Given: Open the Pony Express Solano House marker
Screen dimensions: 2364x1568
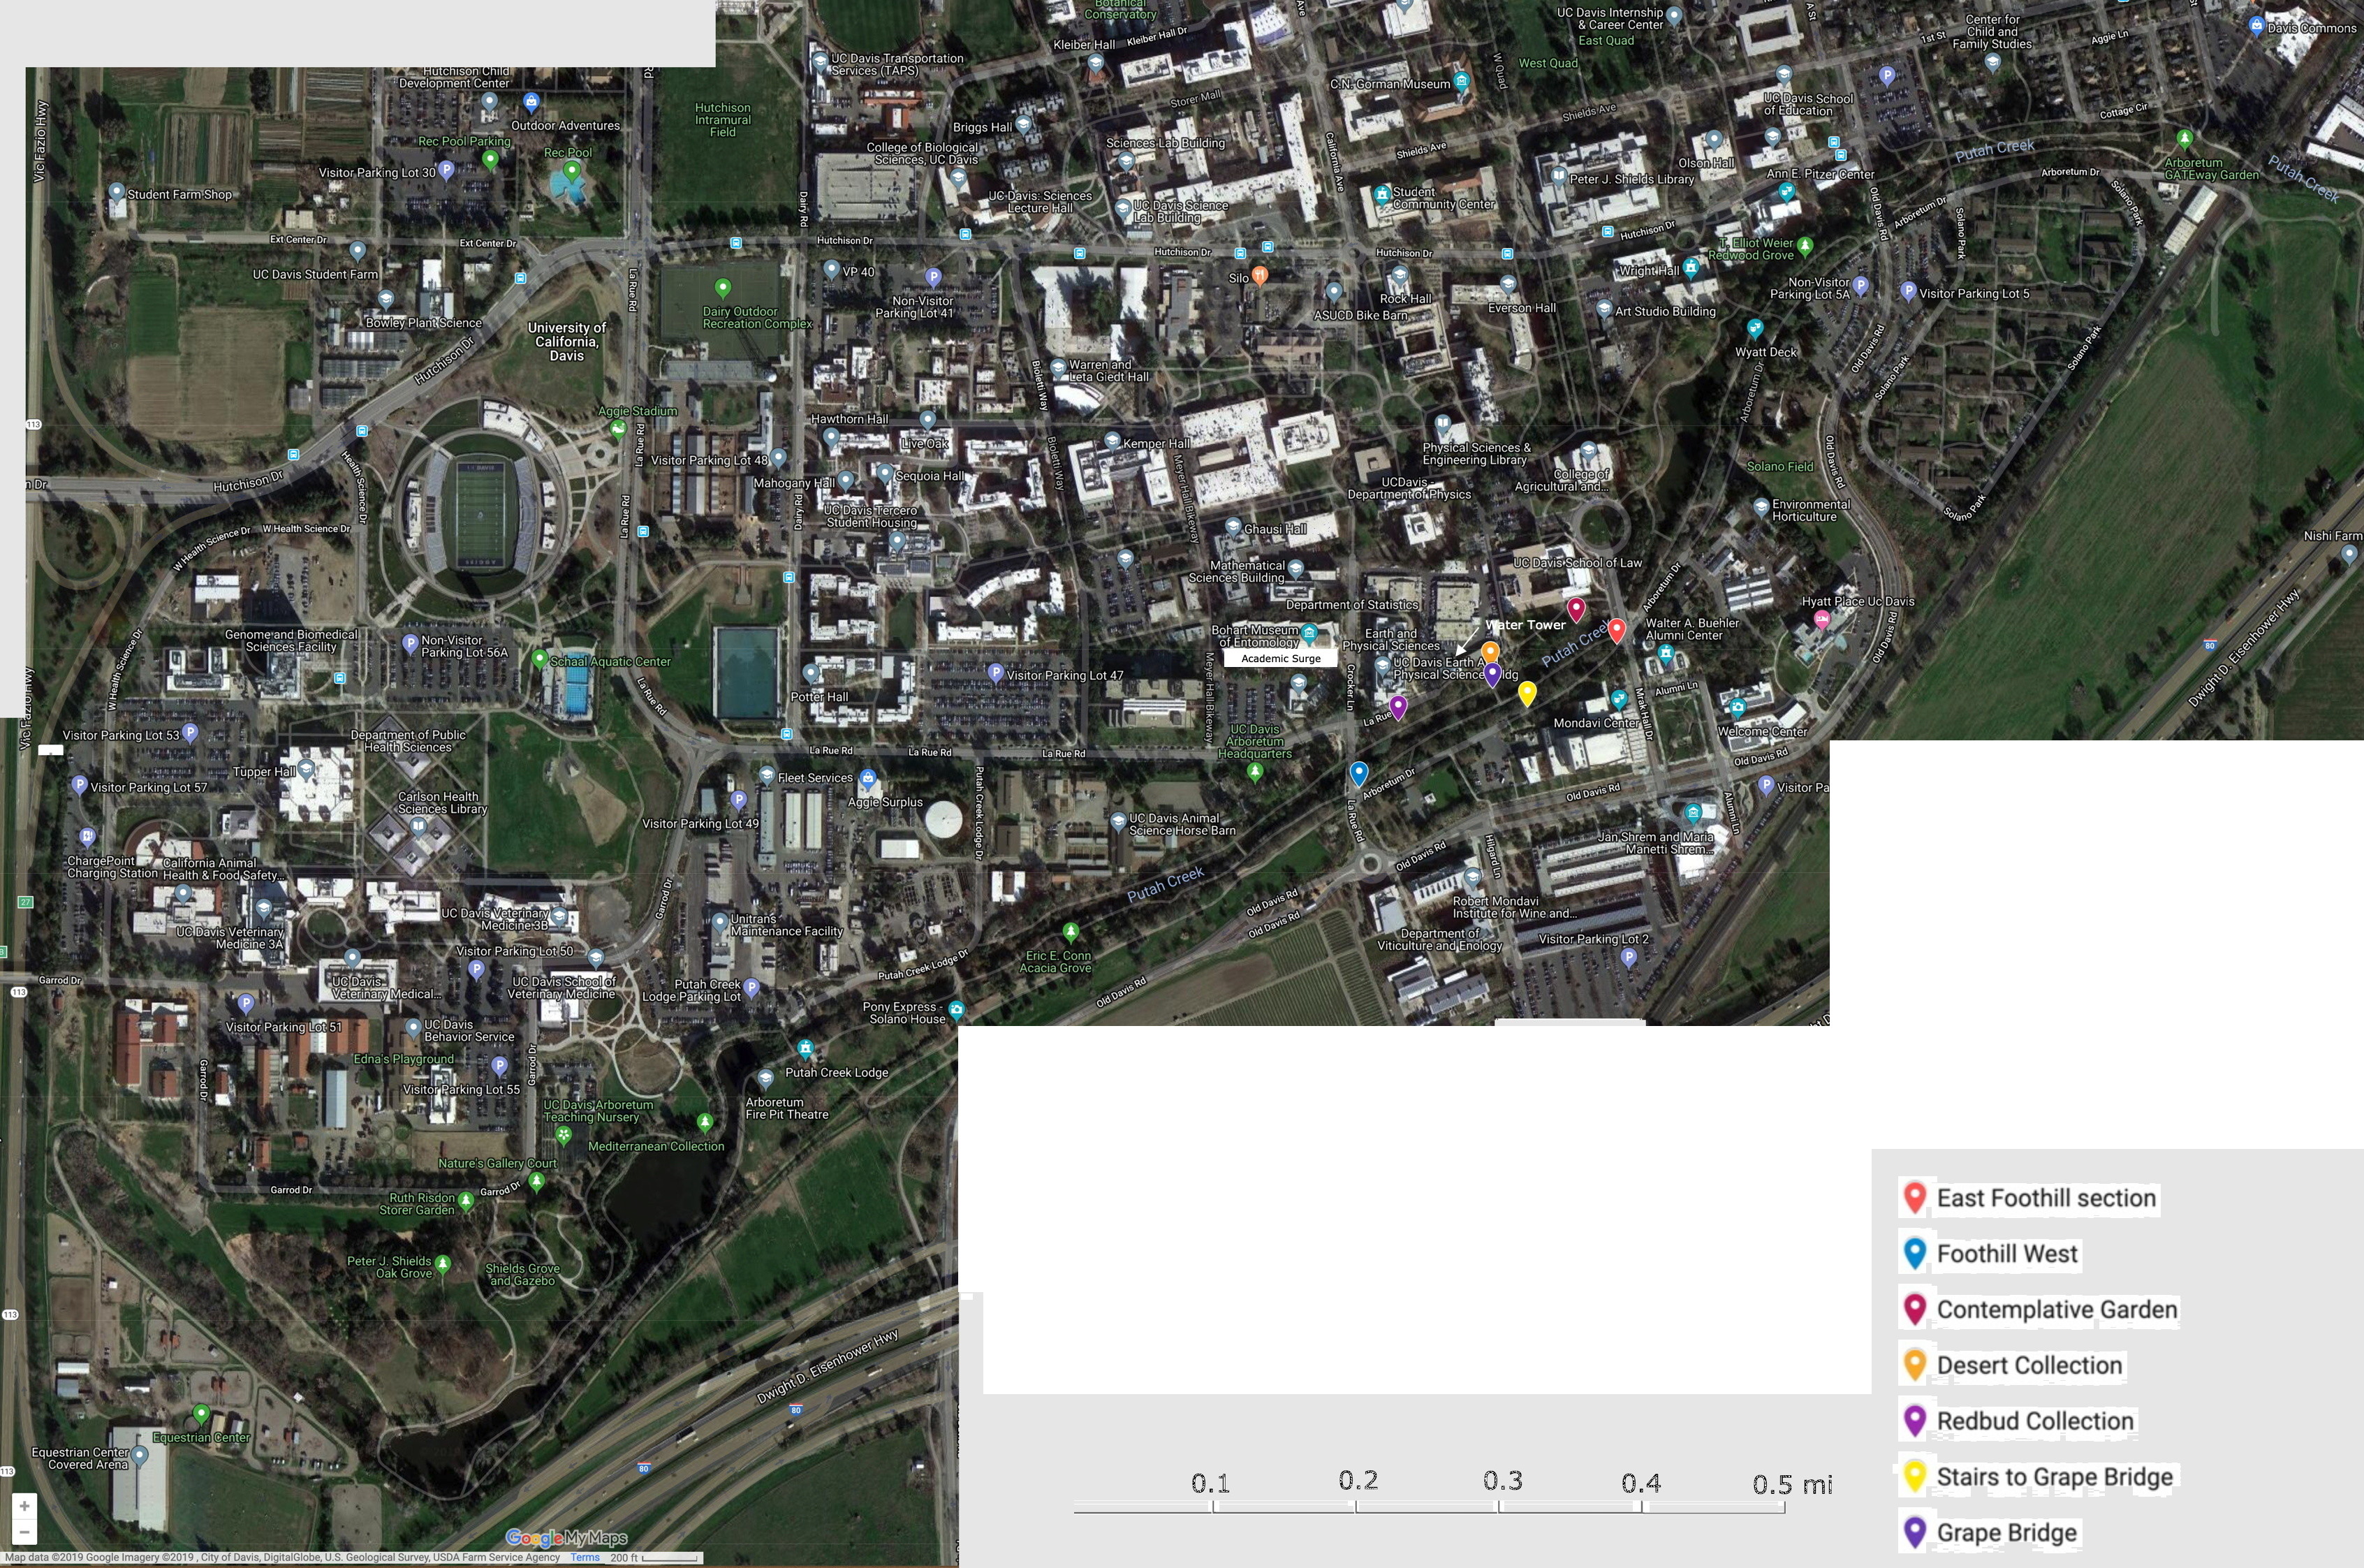Looking at the screenshot, I should tap(956, 1009).
